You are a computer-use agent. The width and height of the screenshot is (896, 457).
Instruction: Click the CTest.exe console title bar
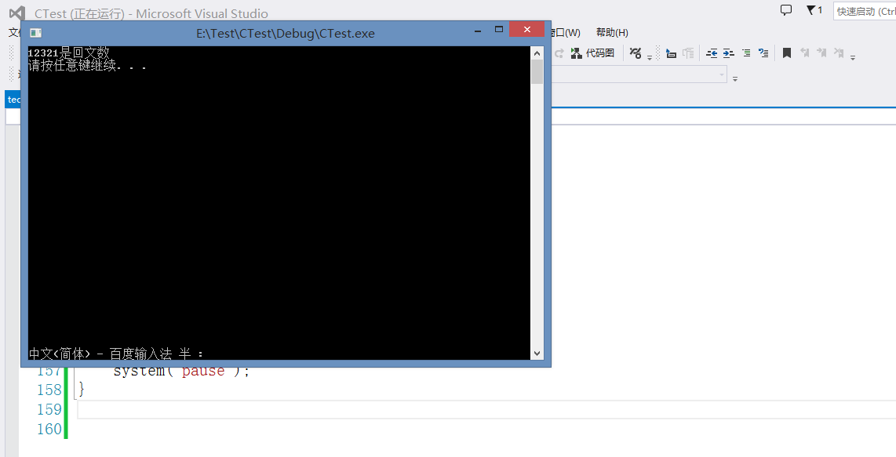click(285, 33)
